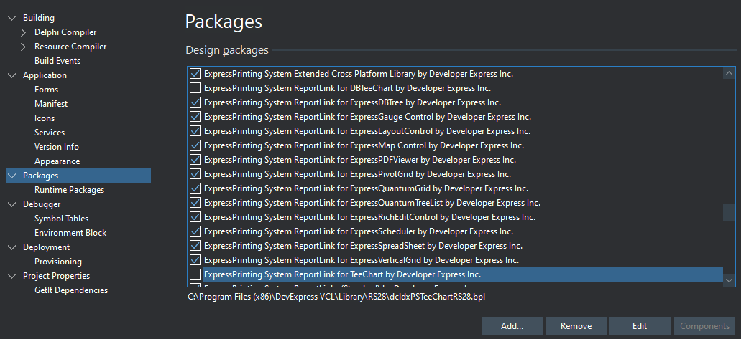The height and width of the screenshot is (339, 741).
Task: Collapse the Building tree node
Action: pyautogui.click(x=12, y=18)
